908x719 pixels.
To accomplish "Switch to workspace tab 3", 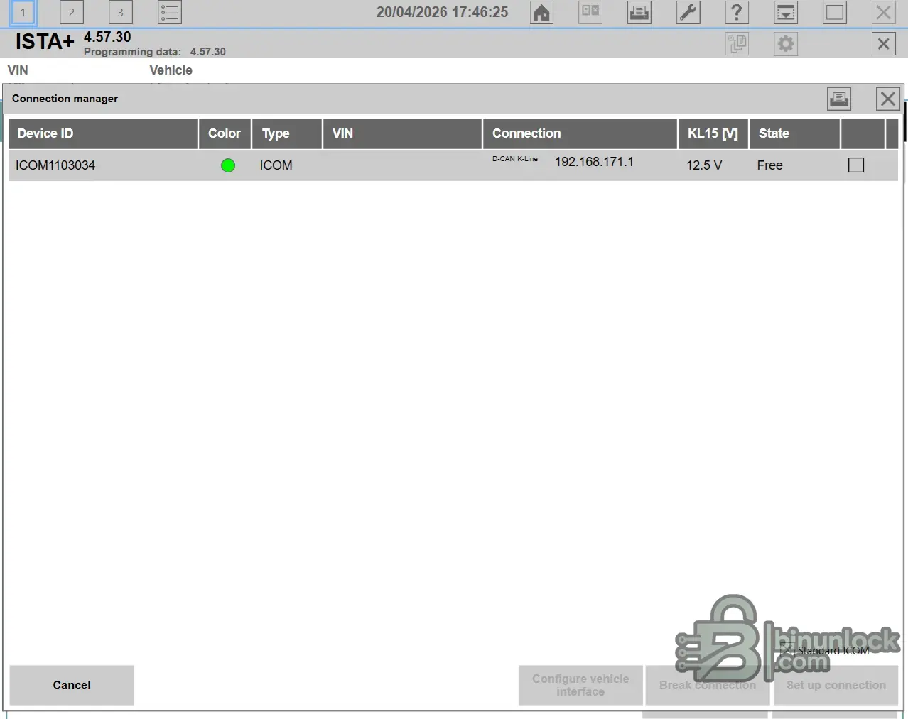I will pyautogui.click(x=120, y=12).
